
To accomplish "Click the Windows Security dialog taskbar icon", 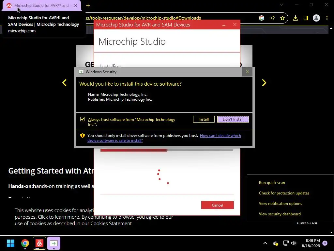I will (54, 243).
